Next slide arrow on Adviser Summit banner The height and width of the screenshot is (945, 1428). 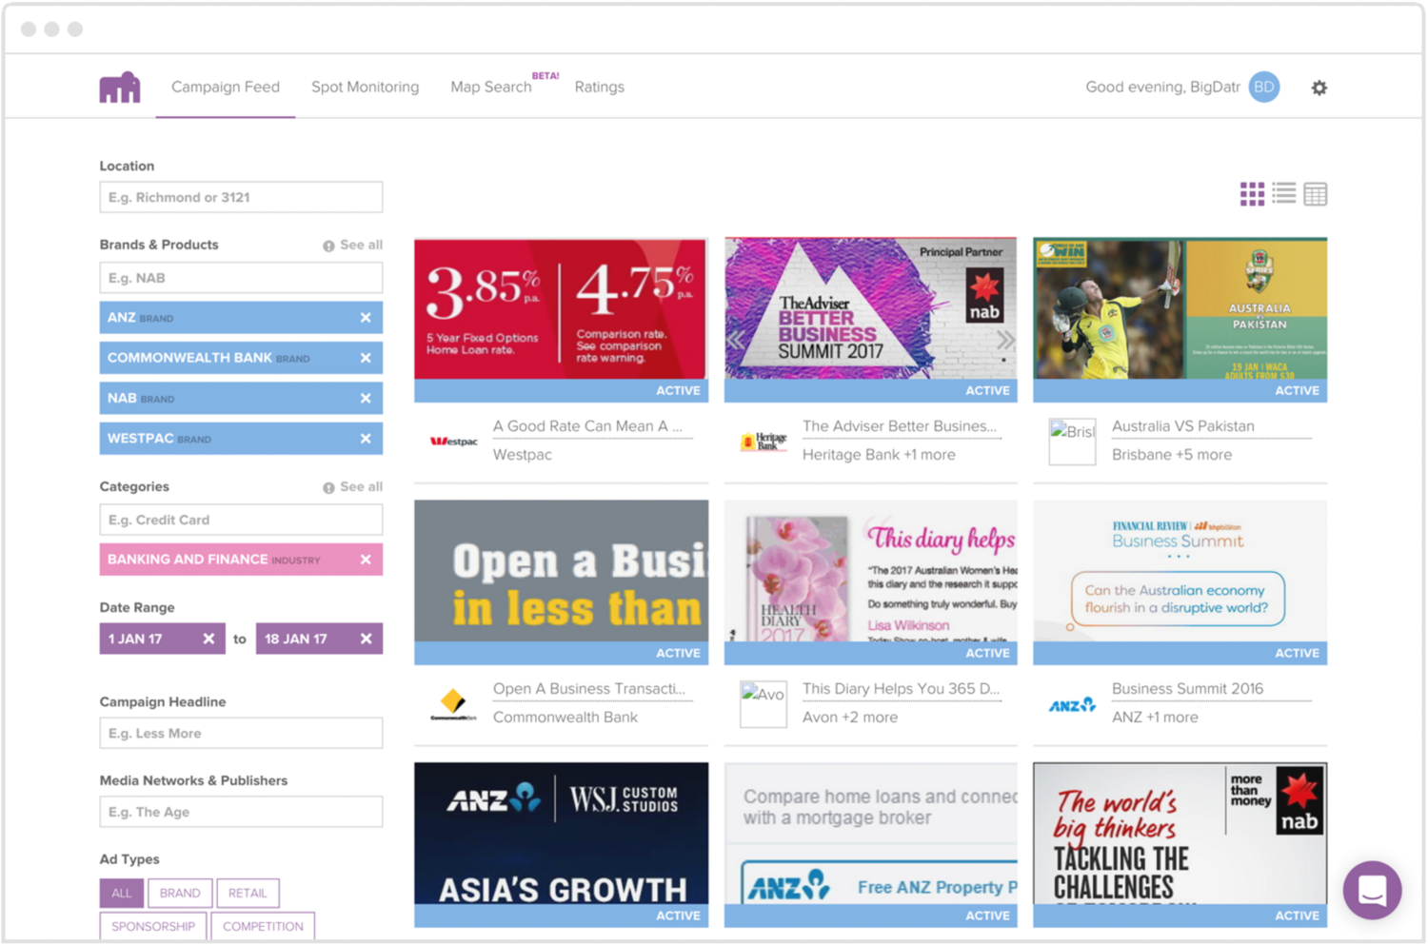coord(1005,340)
